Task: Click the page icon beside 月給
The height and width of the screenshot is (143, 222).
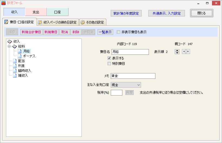Action: tap(19, 51)
